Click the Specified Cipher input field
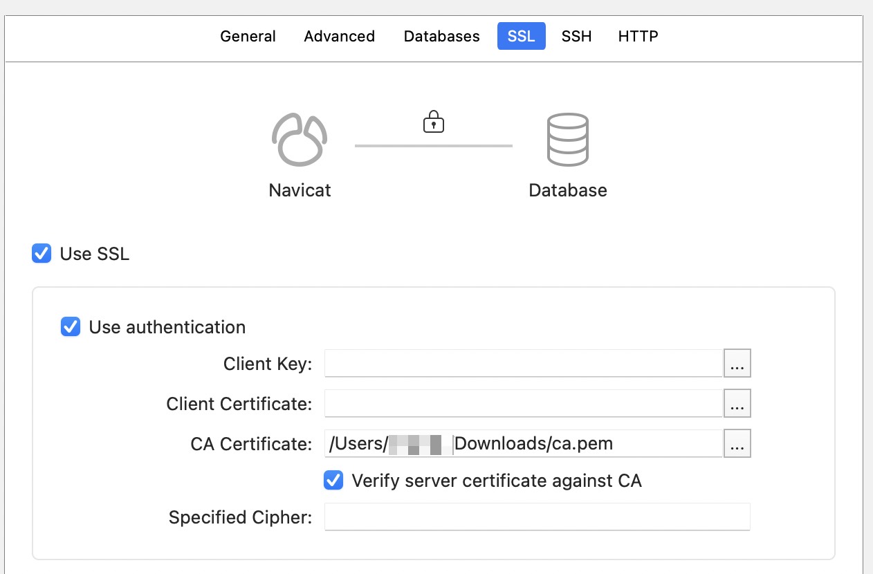 click(537, 517)
